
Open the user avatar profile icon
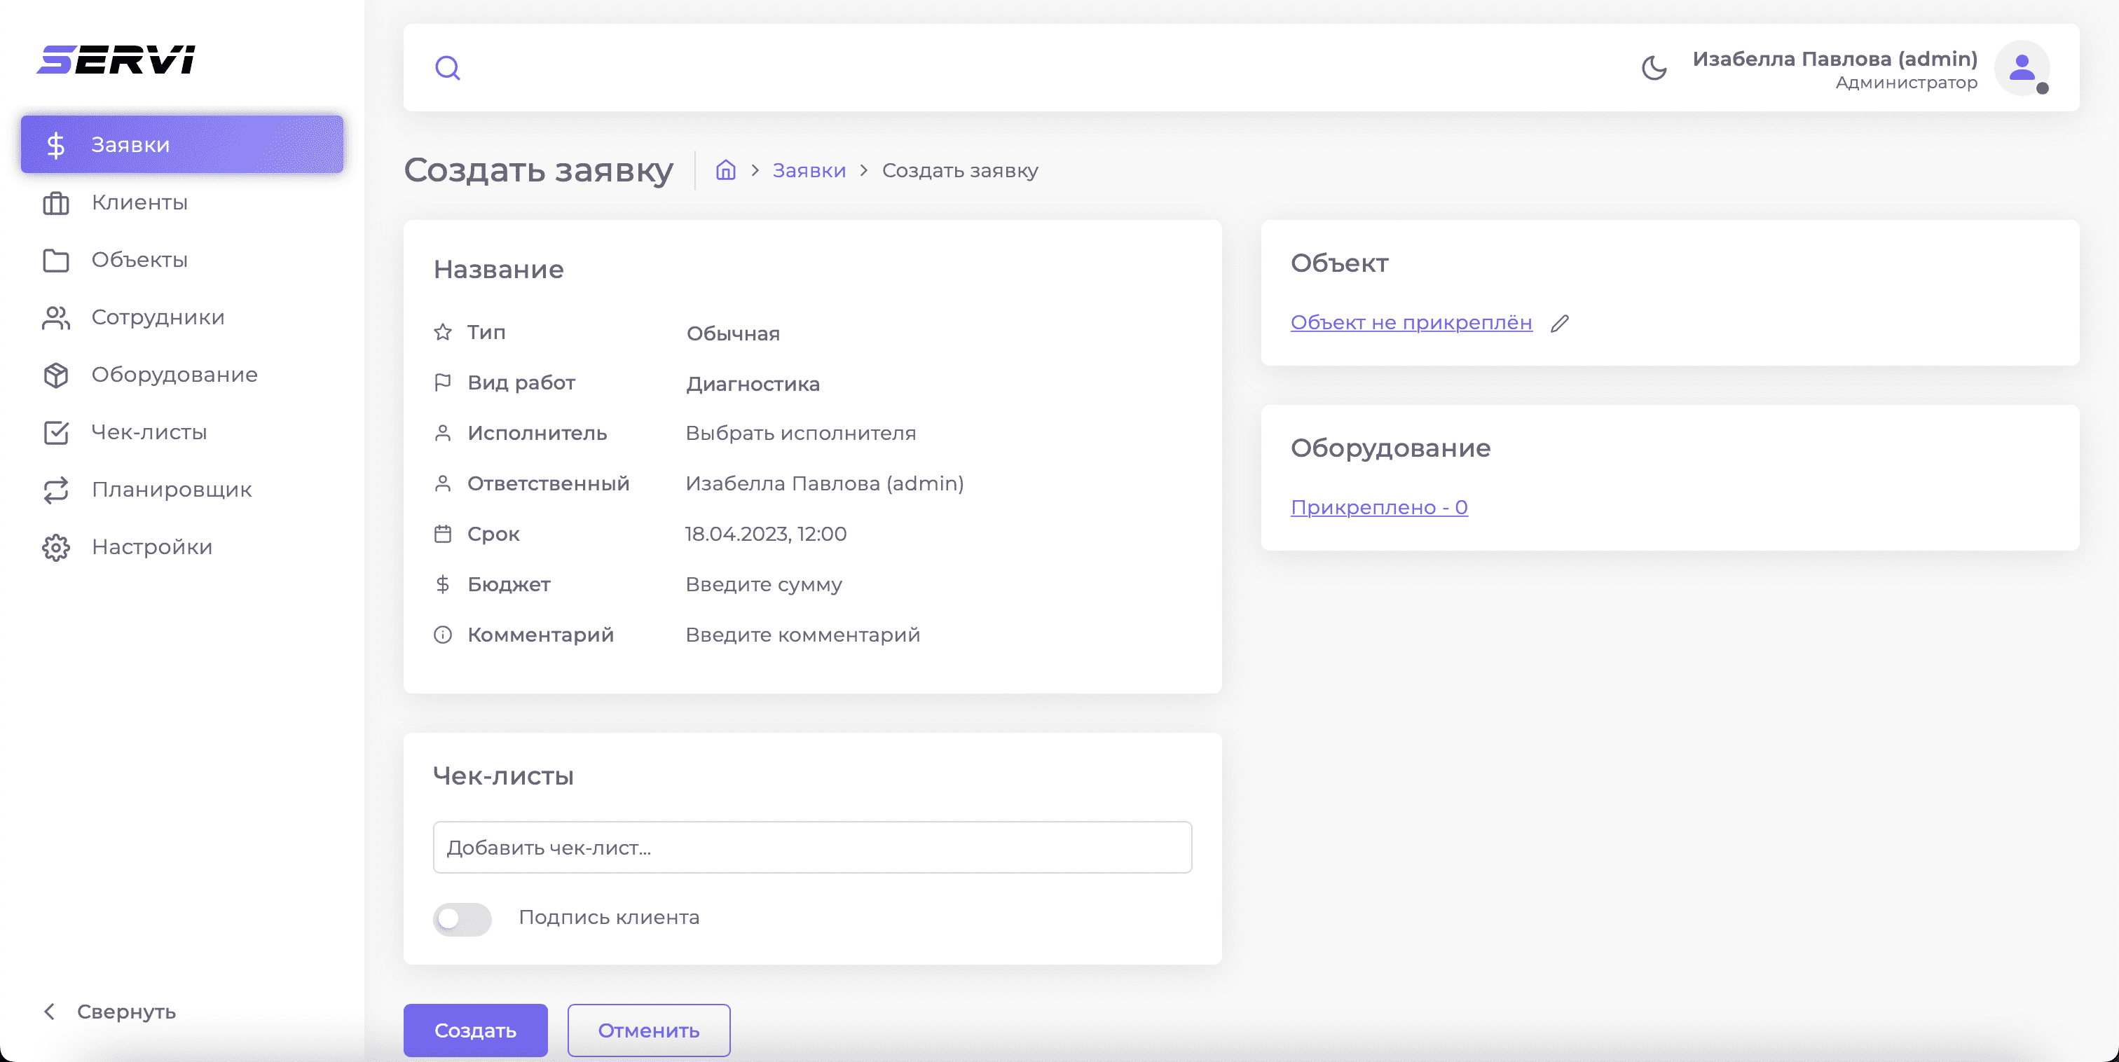coord(2021,67)
